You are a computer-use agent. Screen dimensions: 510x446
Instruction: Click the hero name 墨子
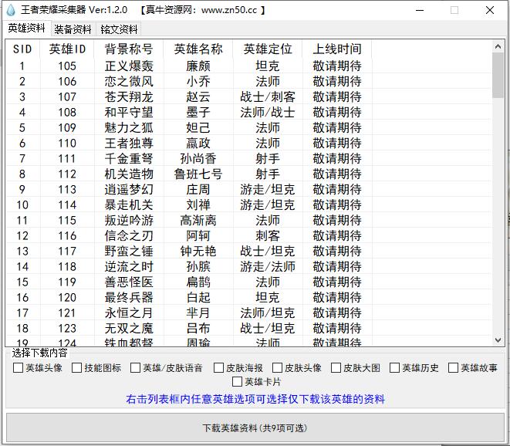coord(198,112)
